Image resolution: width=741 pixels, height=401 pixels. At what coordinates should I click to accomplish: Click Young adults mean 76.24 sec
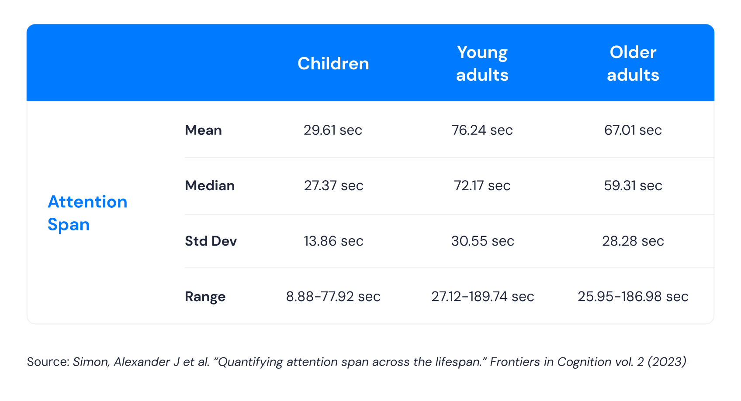[x=482, y=130]
